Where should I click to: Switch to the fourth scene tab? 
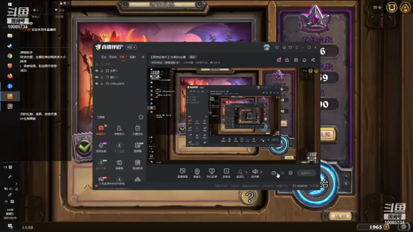coord(133,57)
